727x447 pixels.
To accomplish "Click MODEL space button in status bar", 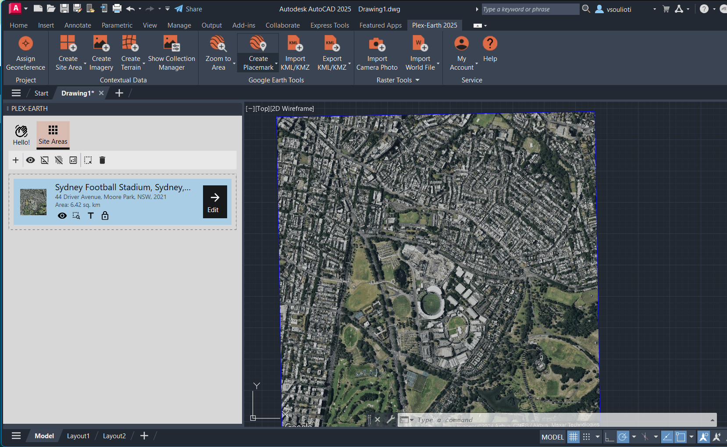I will [x=552, y=437].
